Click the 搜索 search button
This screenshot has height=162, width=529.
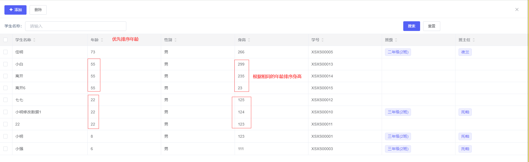412,26
